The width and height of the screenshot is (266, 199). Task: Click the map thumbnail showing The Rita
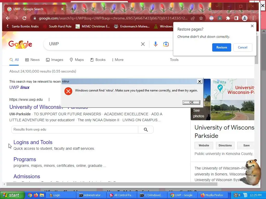pyautogui.click(x=232, y=89)
